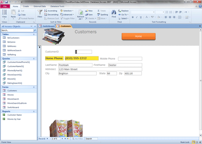Screen dimensions: 202x144
Task: Collapse the Queries group
Action: pos(34,59)
